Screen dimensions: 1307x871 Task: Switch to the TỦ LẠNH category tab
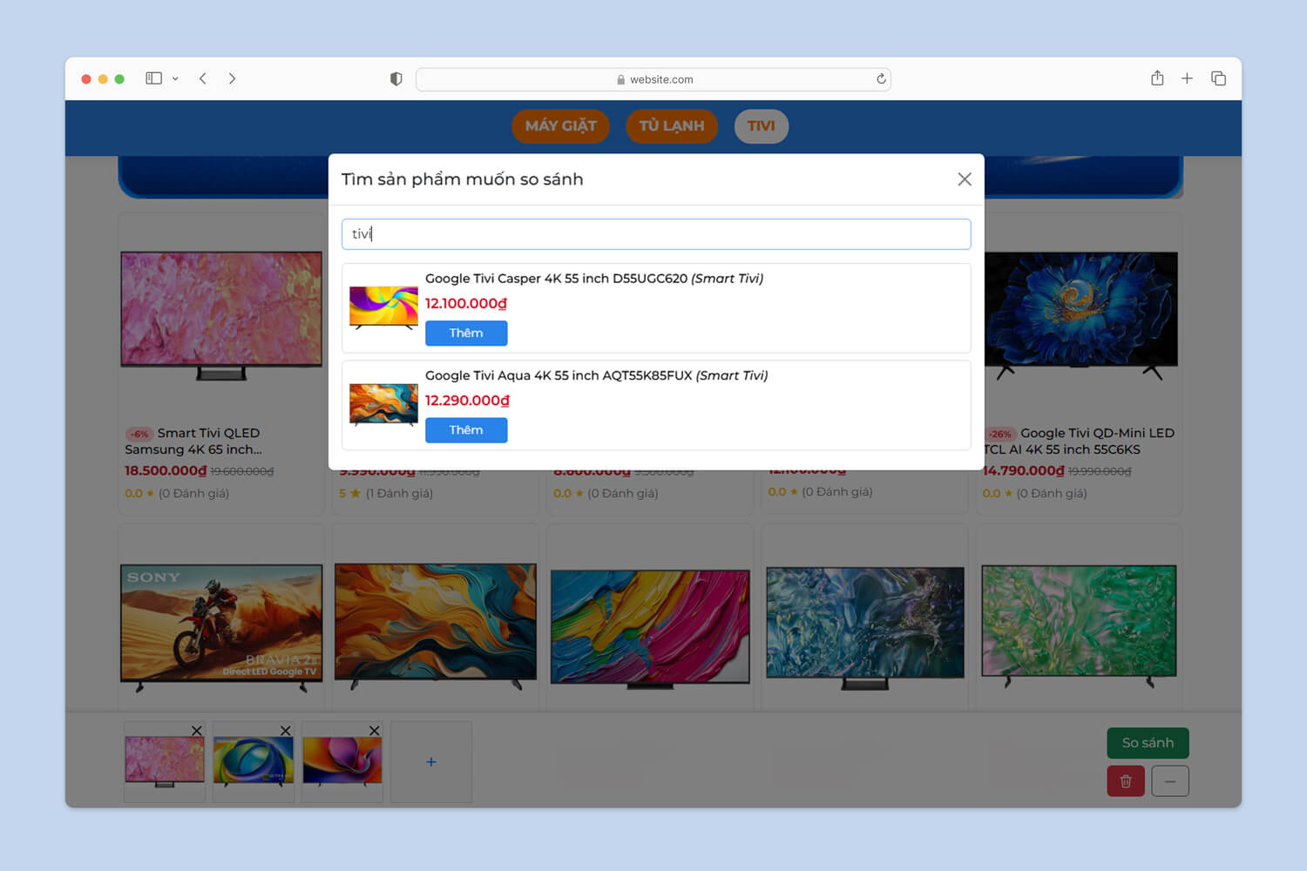click(672, 126)
